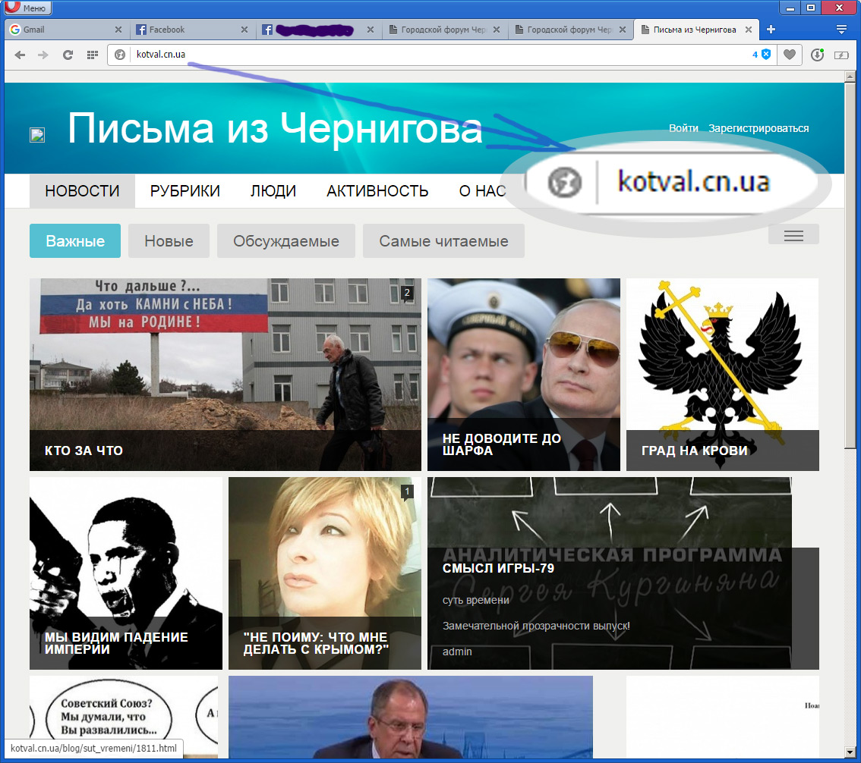Reload the current page
The width and height of the screenshot is (861, 763).
[68, 55]
